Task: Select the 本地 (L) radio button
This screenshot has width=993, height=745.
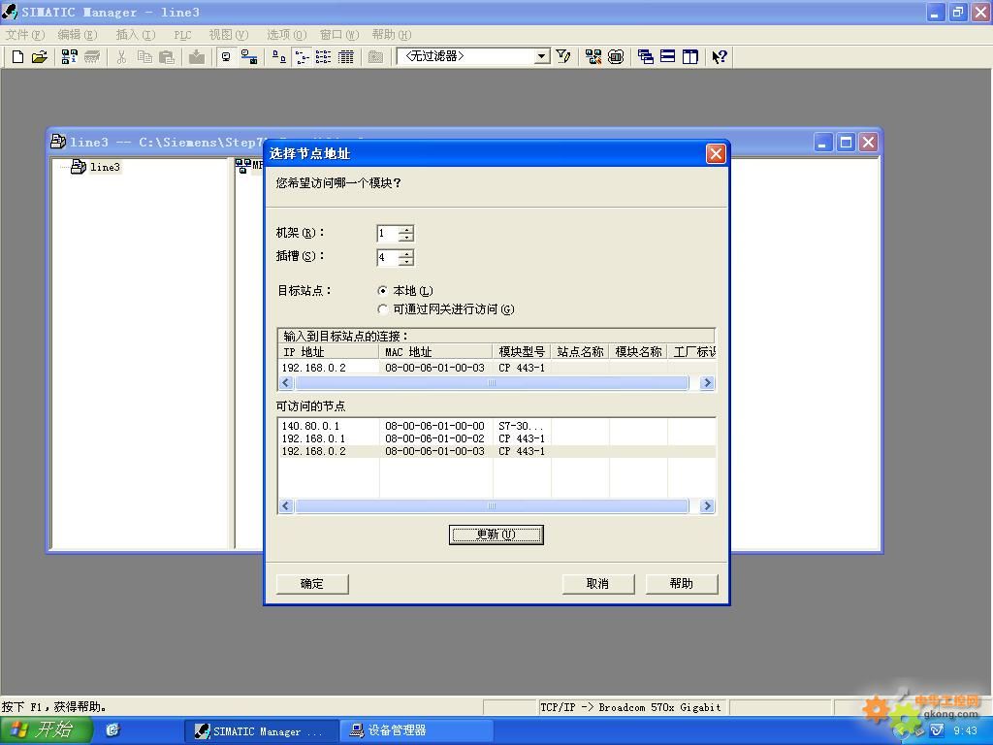Action: 383,291
